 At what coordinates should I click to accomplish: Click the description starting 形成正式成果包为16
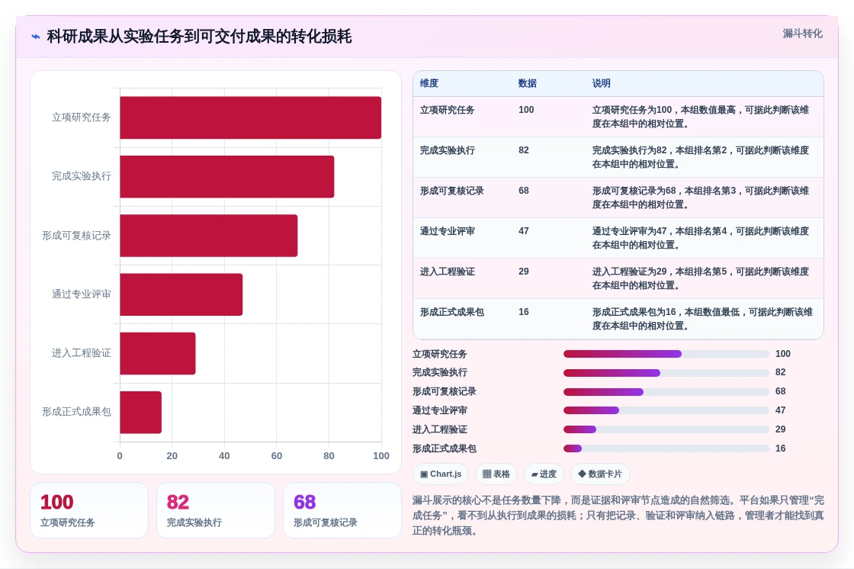pos(702,319)
